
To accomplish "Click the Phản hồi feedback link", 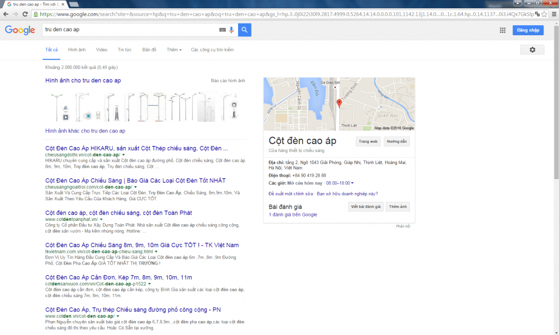I will (403, 226).
